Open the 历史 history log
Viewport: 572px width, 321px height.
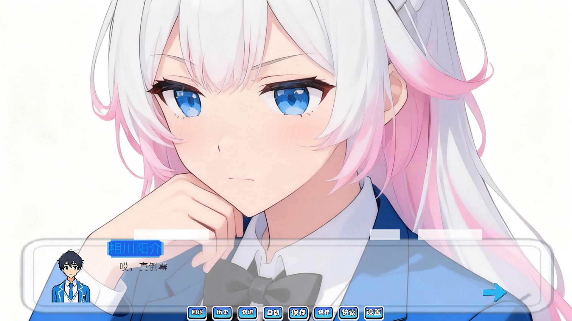coord(222,312)
